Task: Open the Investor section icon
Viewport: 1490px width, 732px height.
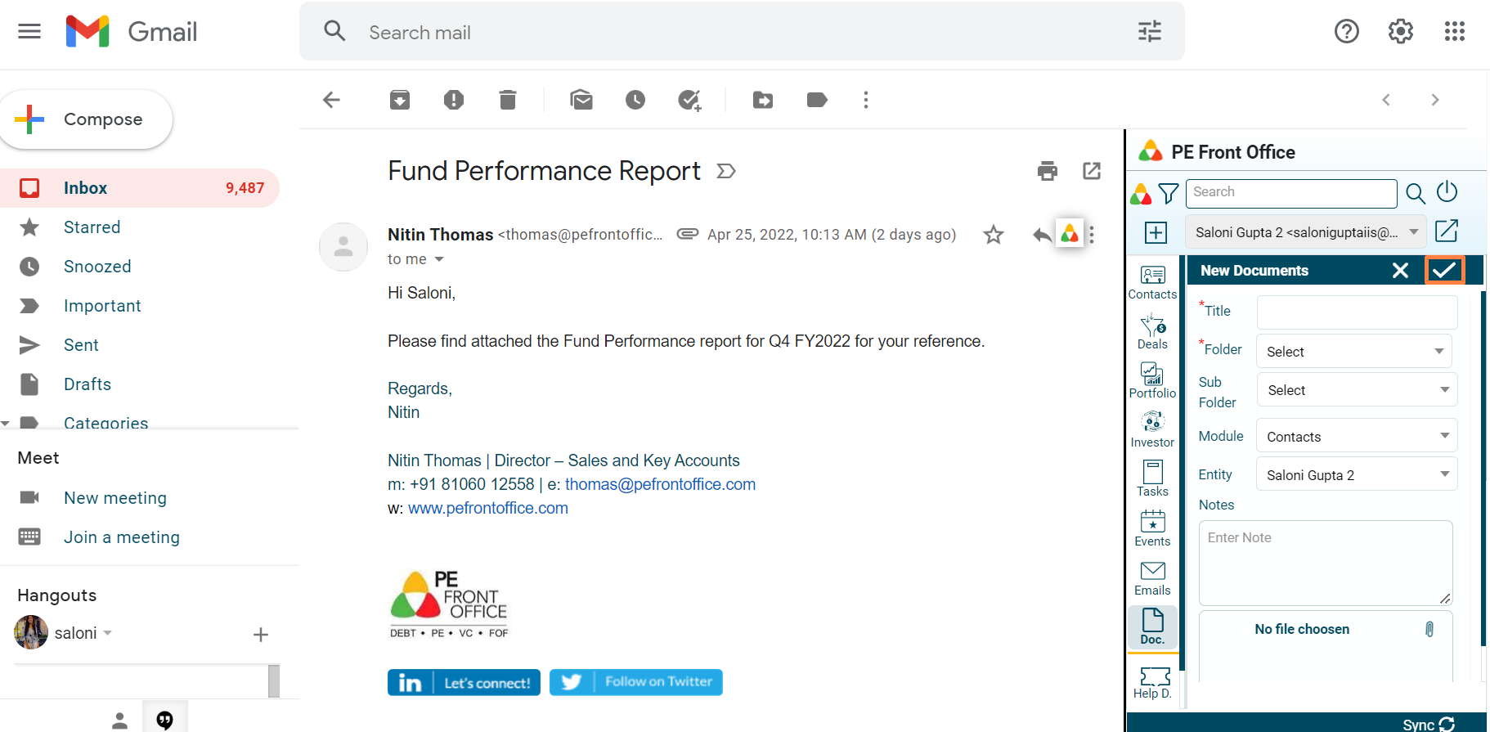Action: click(1152, 430)
